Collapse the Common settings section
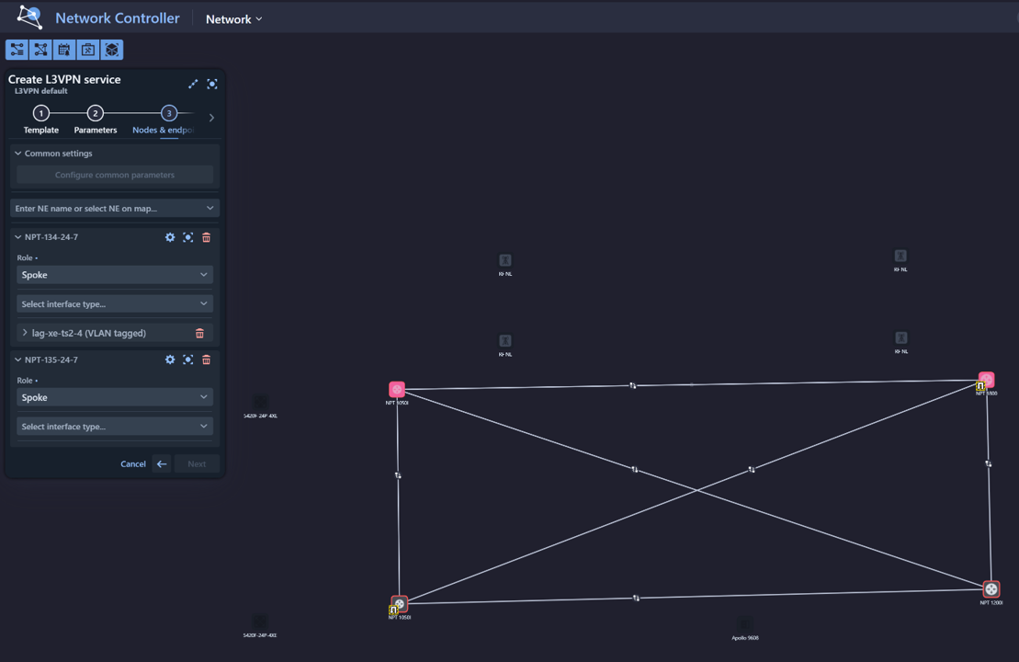The width and height of the screenshot is (1019, 662). point(18,154)
